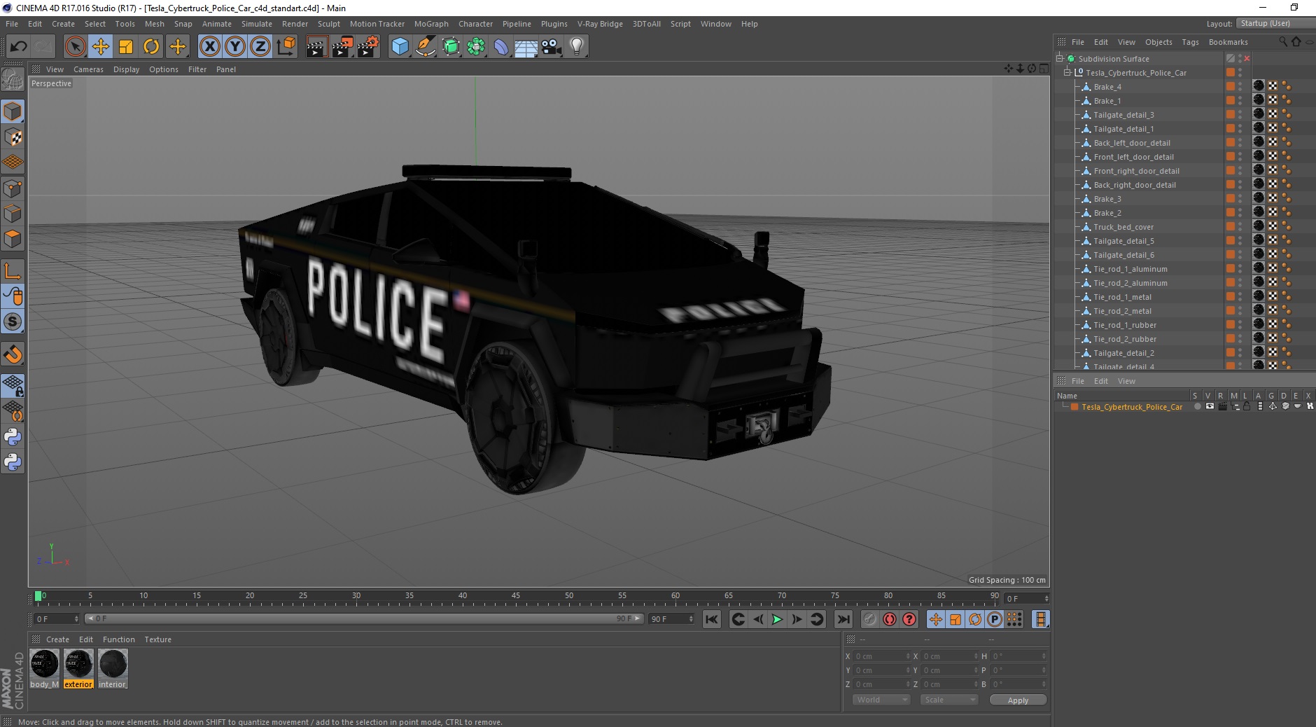Open viewport Cameras menu
Viewport: 1316px width, 727px height.
[88, 69]
